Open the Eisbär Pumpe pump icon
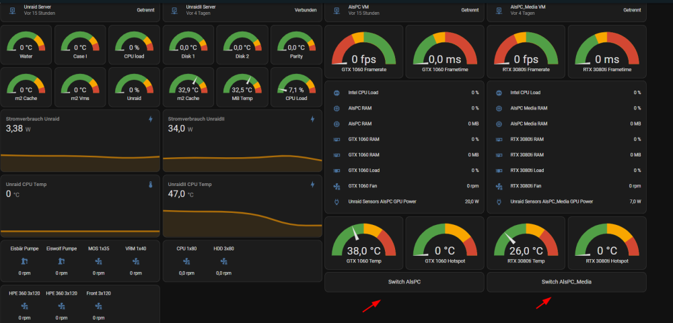Image resolution: width=673 pixels, height=323 pixels. coord(24,261)
